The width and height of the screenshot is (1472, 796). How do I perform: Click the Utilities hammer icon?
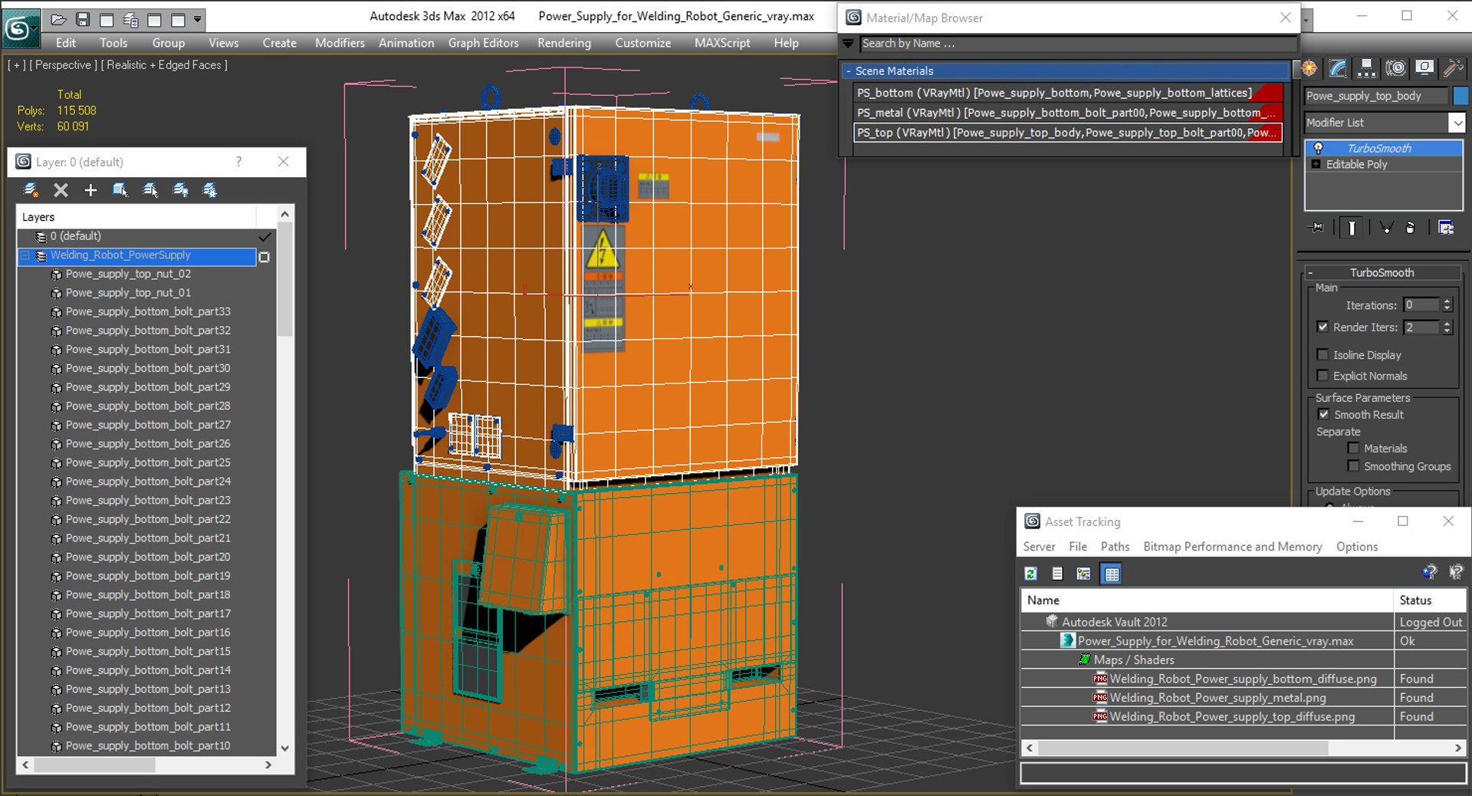click(x=1452, y=69)
